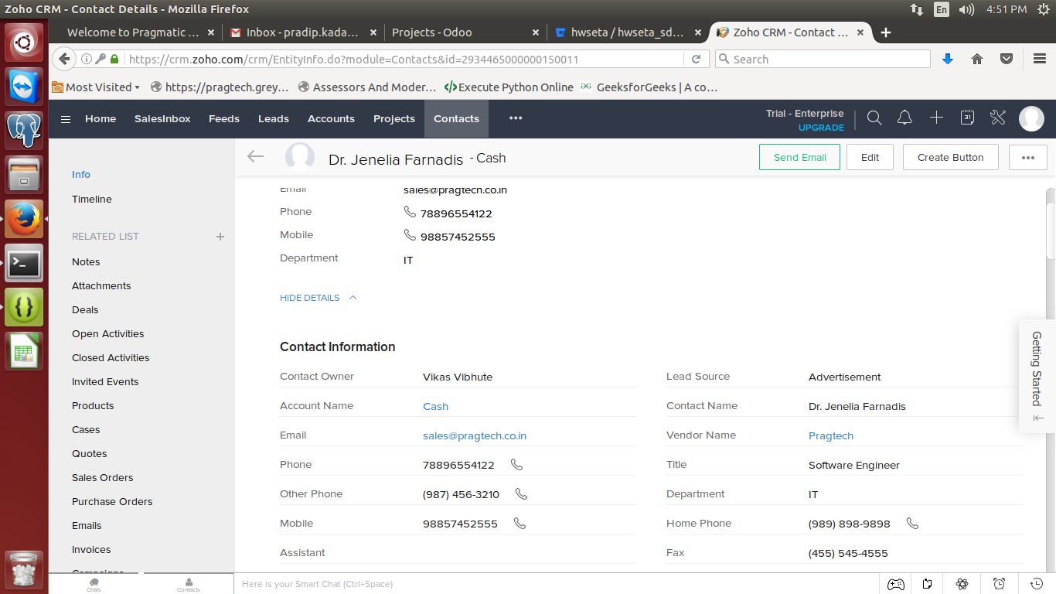Click the contact photo placeholder
1056x594 pixels.
tap(300, 157)
